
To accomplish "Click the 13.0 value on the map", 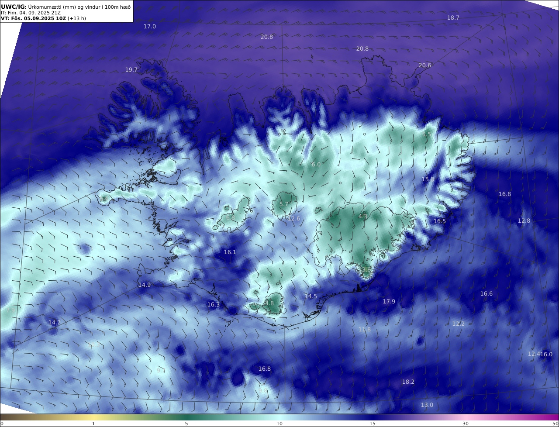I will [x=427, y=405].
